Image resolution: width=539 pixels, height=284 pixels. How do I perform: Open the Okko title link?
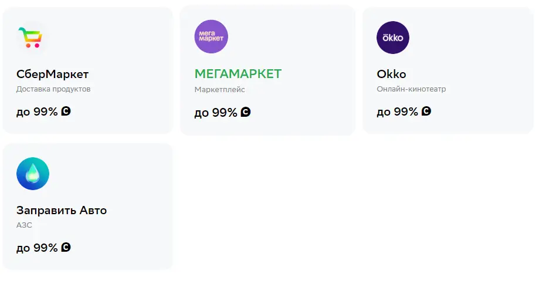(x=391, y=74)
